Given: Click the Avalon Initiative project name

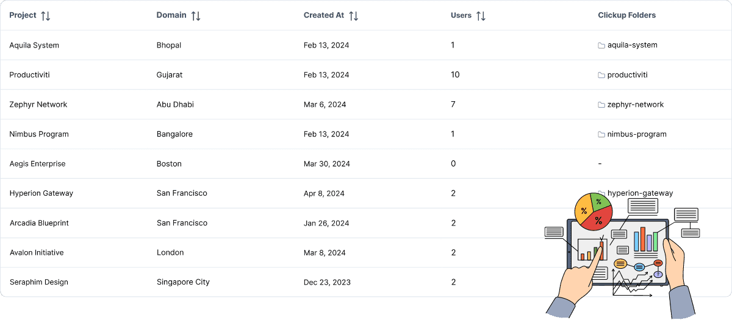Looking at the screenshot, I should (37, 252).
